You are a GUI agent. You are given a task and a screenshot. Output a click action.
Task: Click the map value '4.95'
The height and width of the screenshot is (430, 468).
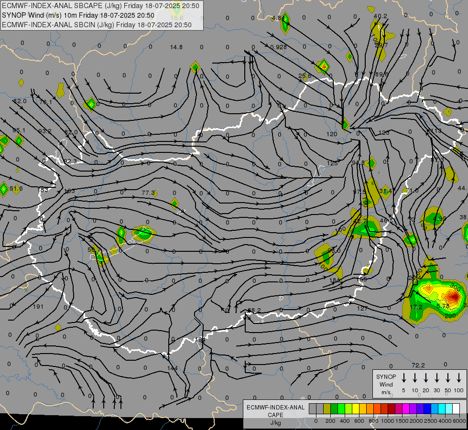439,218
